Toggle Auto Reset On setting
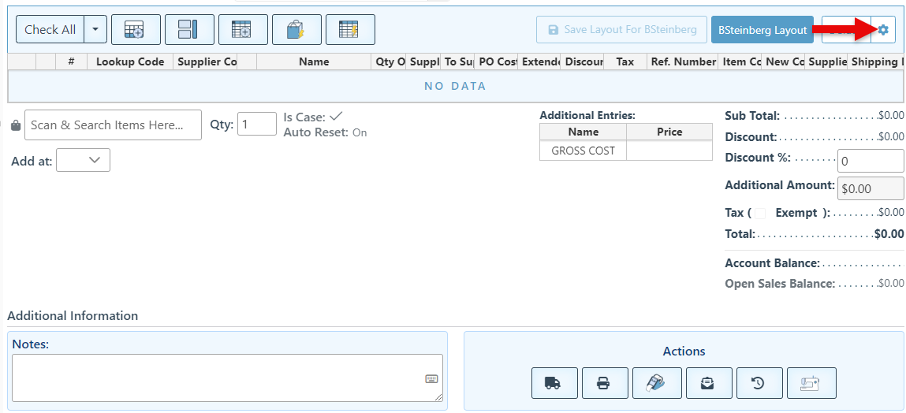 (359, 132)
